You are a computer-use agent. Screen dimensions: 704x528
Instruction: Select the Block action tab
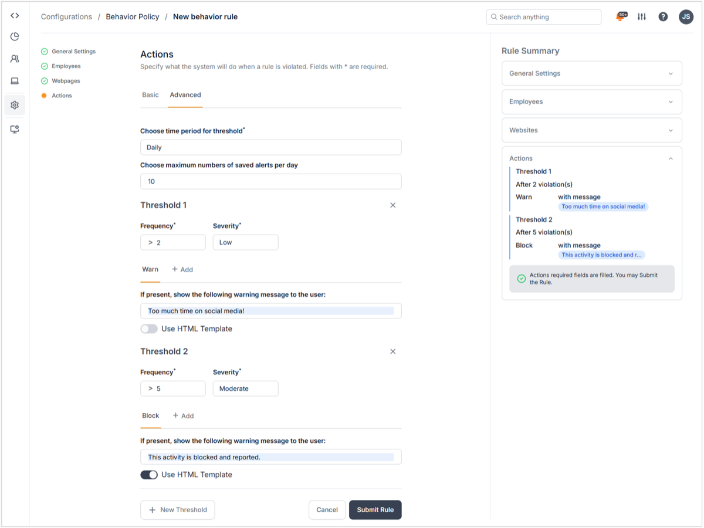coord(151,415)
